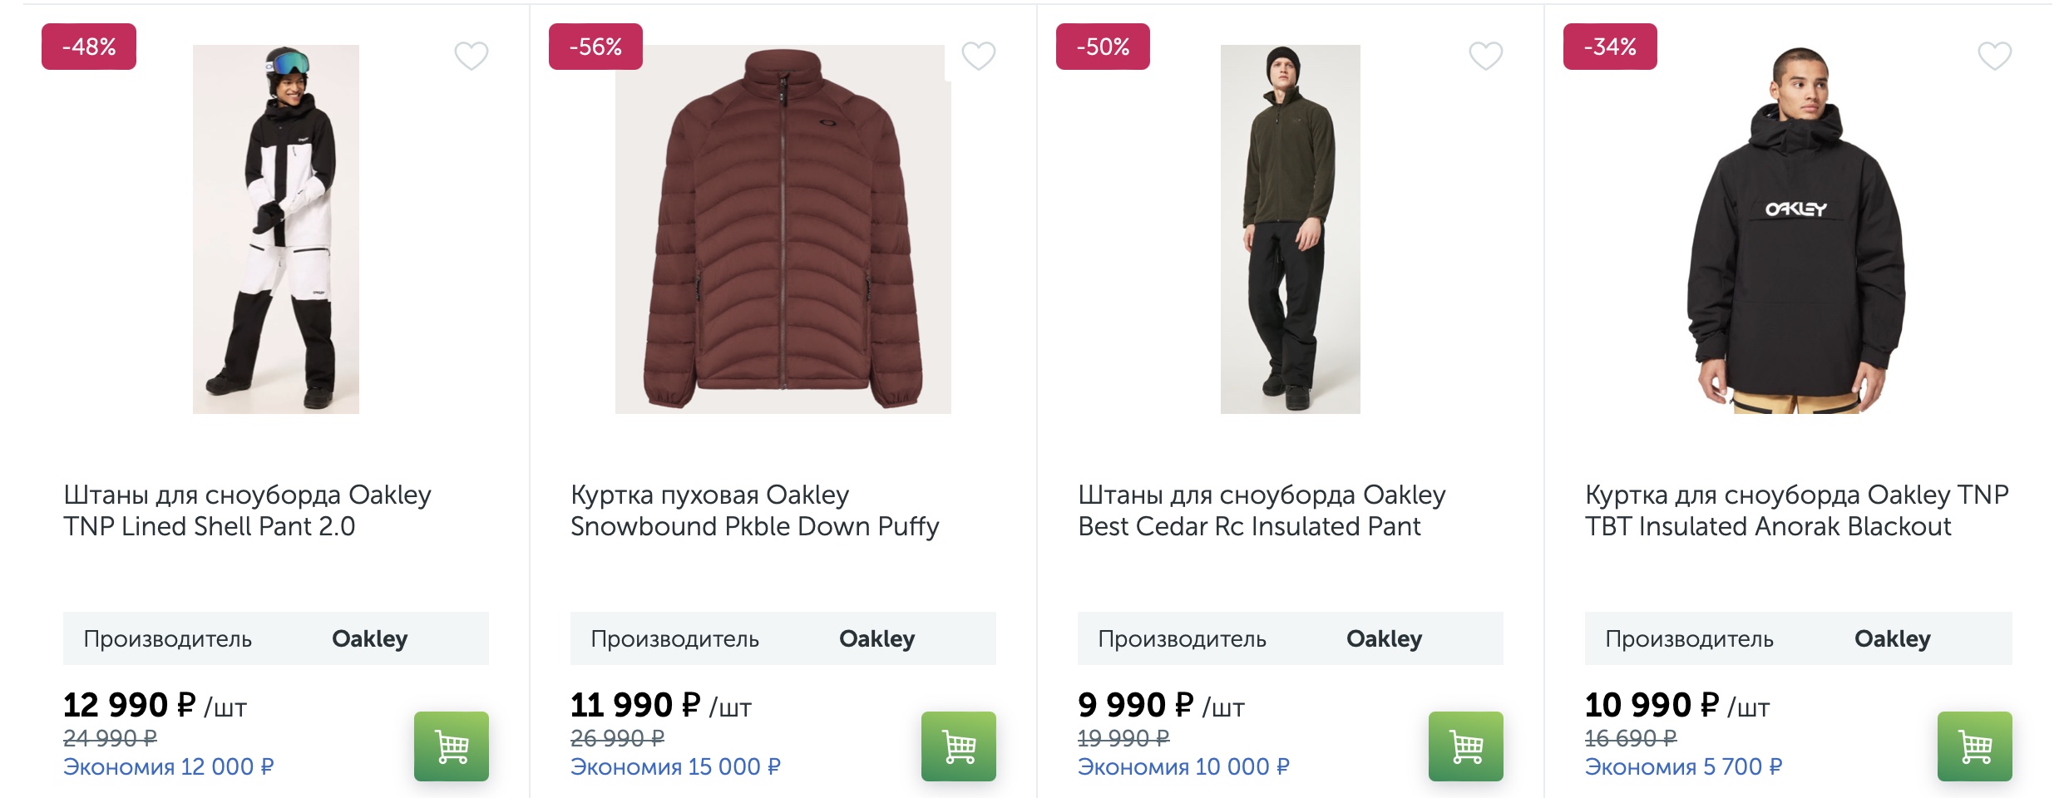The image size is (2069, 798).
Task: Add the 9 990 ₽ Best Cedar pants to cart
Action: coord(1466,746)
